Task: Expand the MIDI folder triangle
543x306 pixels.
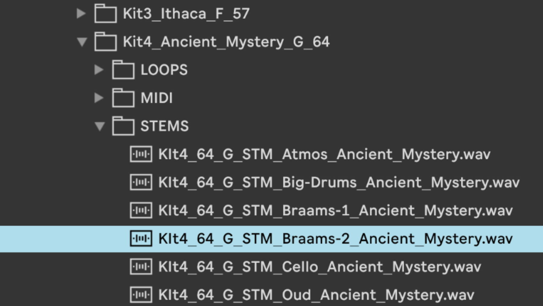Action: (99, 98)
